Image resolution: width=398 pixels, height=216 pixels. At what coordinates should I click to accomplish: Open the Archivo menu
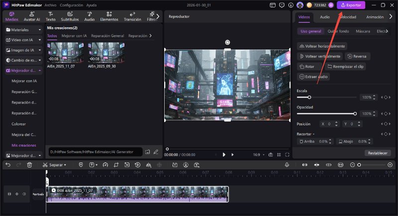[50, 5]
